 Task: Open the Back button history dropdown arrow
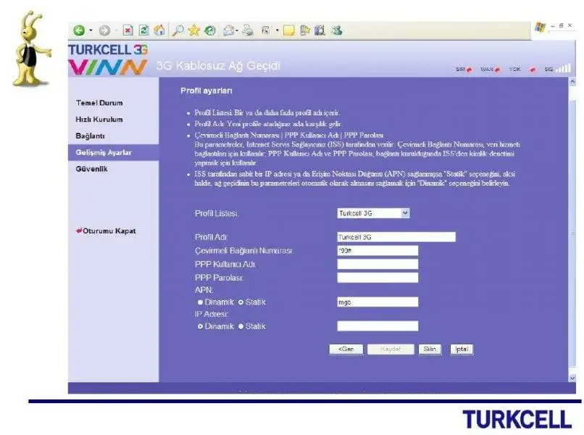coord(91,30)
